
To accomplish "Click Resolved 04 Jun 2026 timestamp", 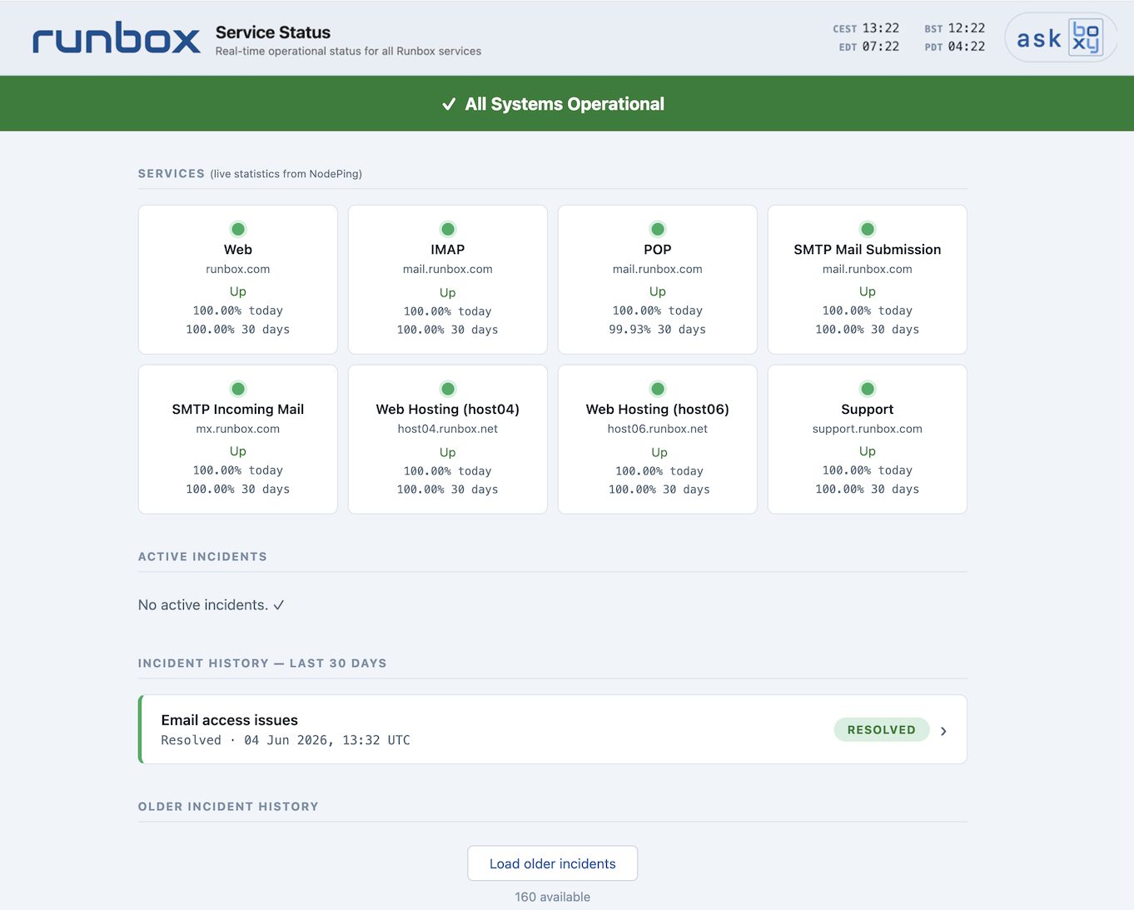I will pos(286,740).
